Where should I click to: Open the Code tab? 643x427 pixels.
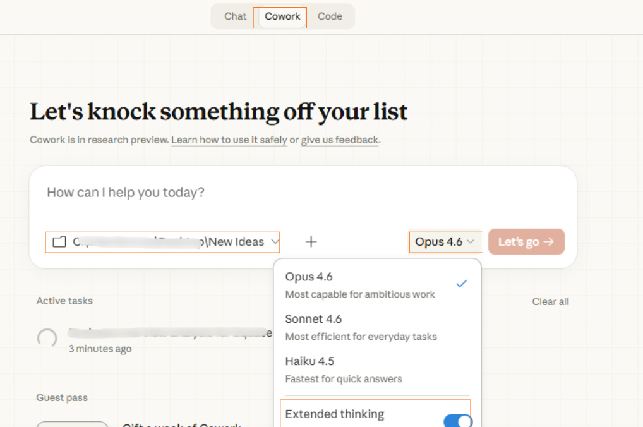(x=330, y=16)
